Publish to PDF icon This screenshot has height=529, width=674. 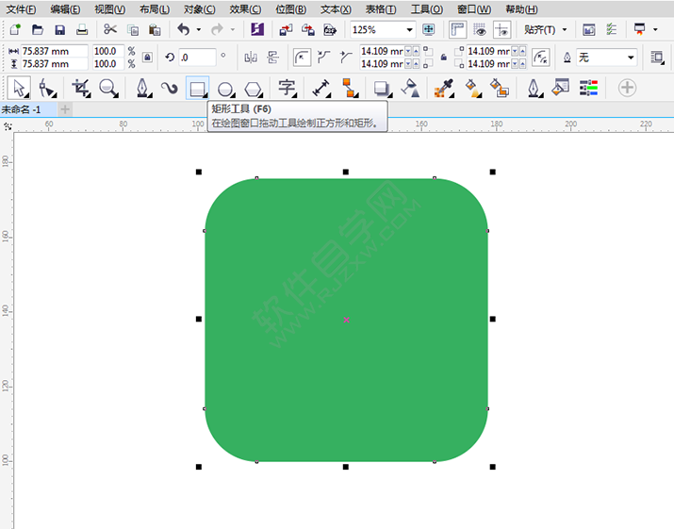pos(330,29)
